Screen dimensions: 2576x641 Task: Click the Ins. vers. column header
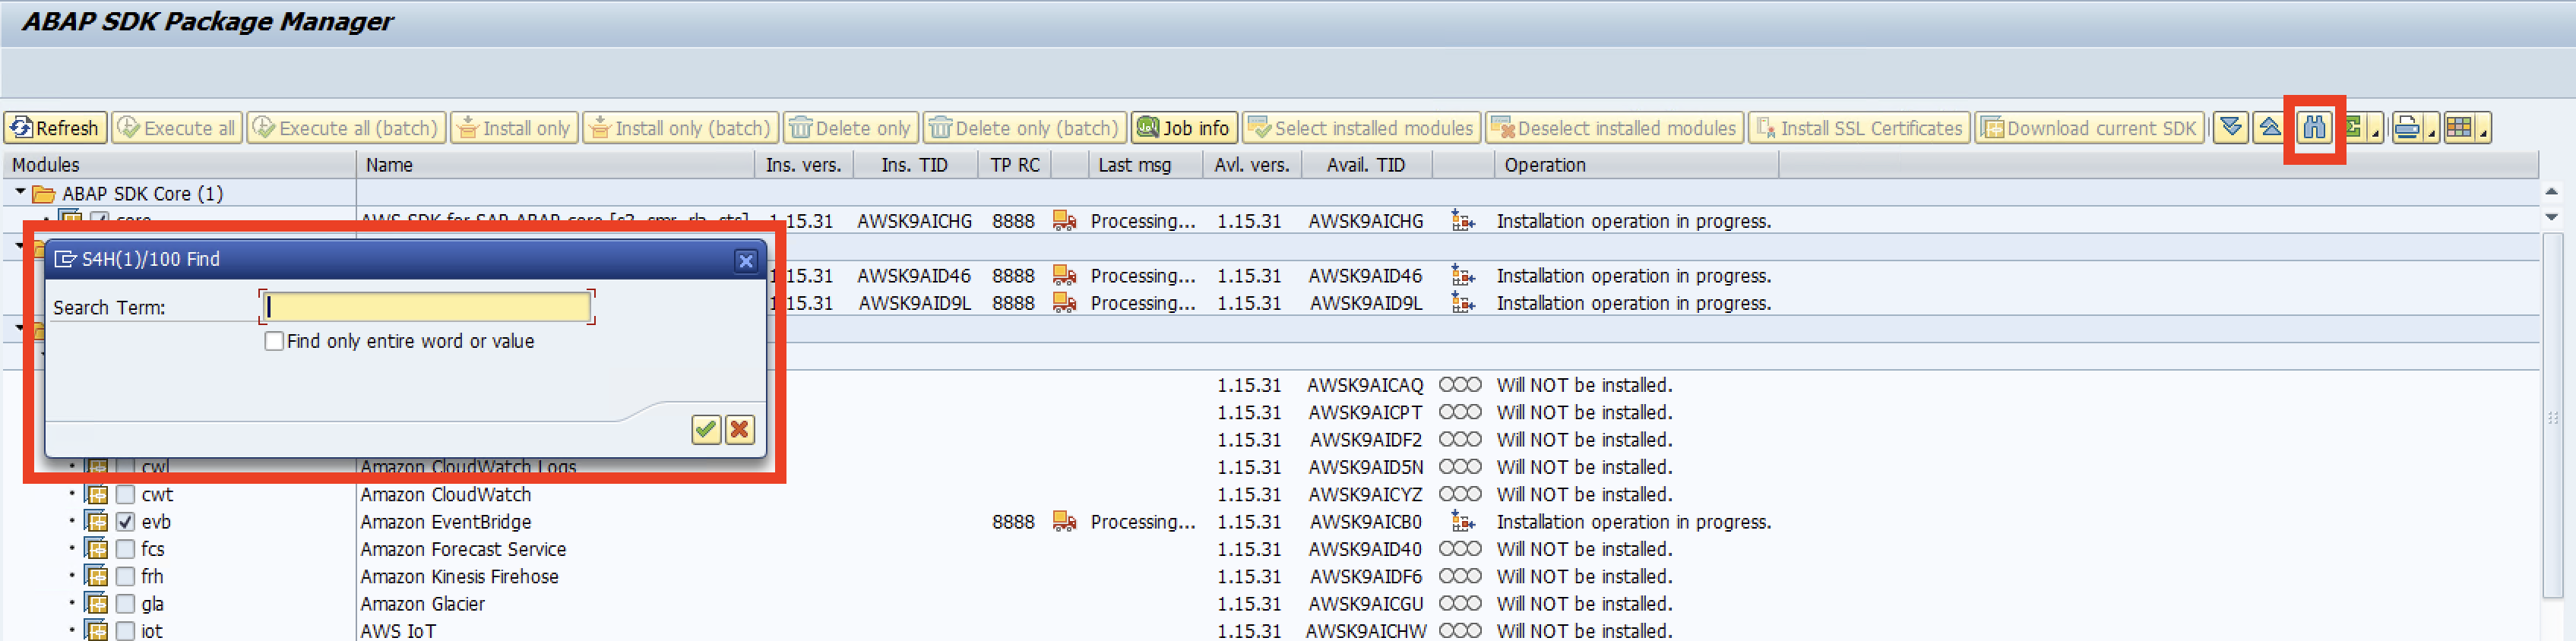tap(804, 165)
